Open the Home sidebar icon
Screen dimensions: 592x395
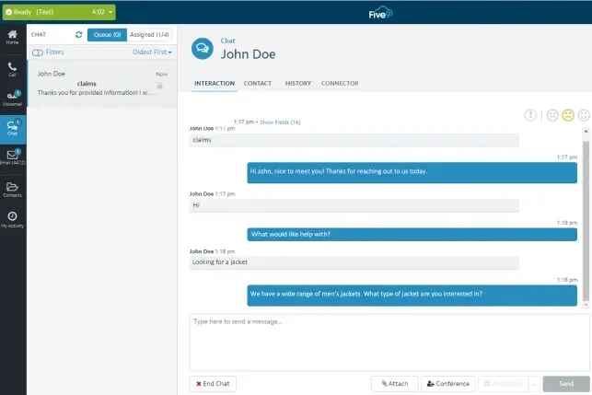12,38
